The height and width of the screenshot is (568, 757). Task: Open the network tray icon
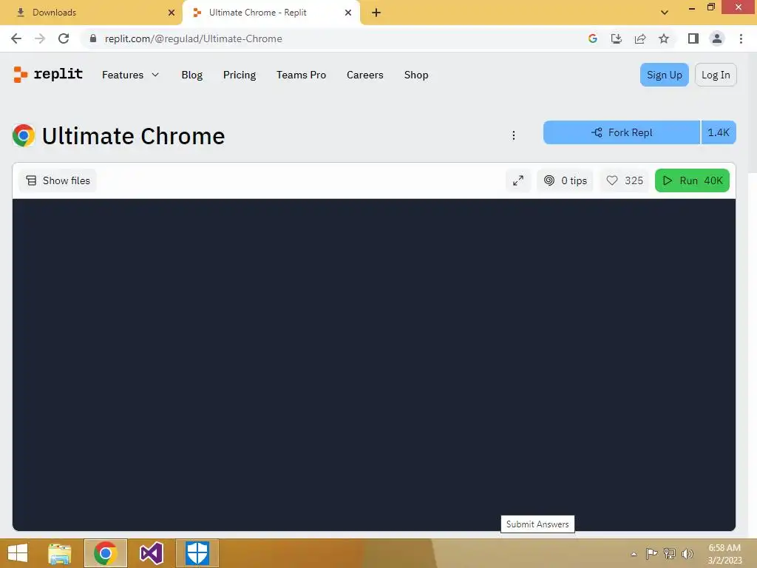click(670, 553)
